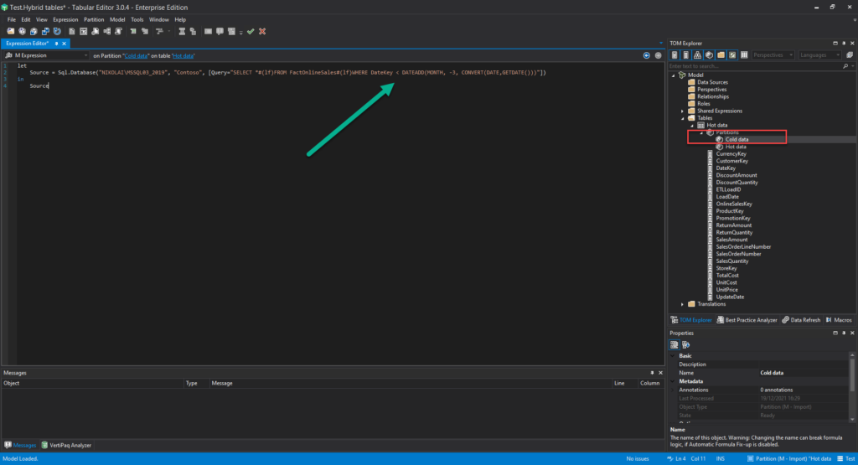Open the Languages dropdown
The width and height of the screenshot is (858, 465).
pyautogui.click(x=819, y=54)
